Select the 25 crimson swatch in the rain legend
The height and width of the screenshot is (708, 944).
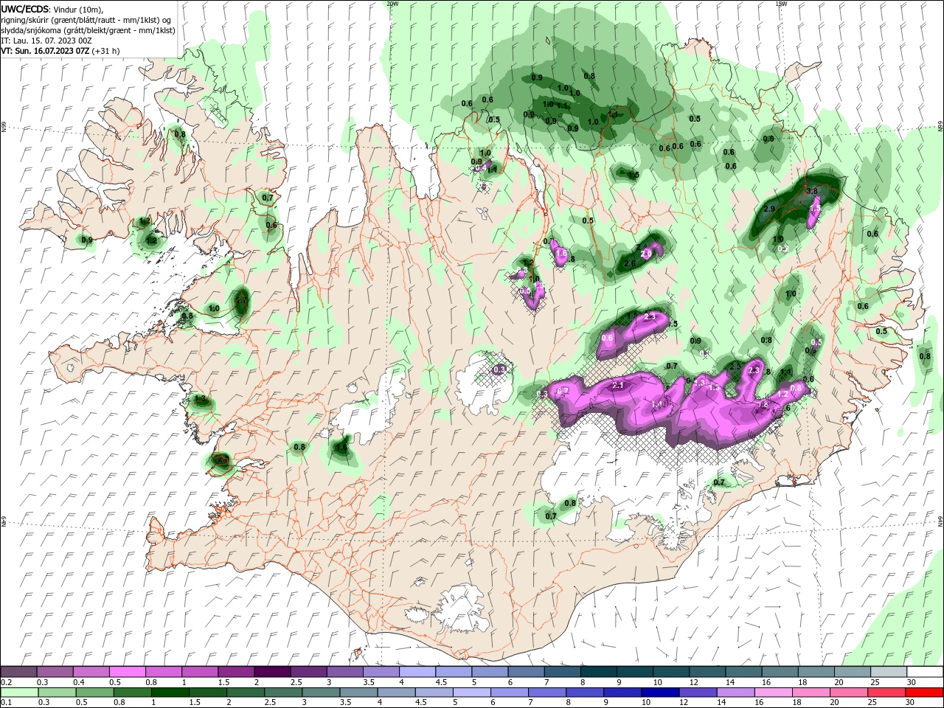pyautogui.click(x=886, y=693)
